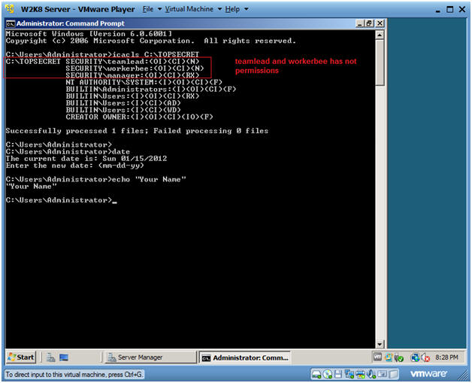Open the VMware Player Help menu
472x383 pixels.
(x=232, y=9)
